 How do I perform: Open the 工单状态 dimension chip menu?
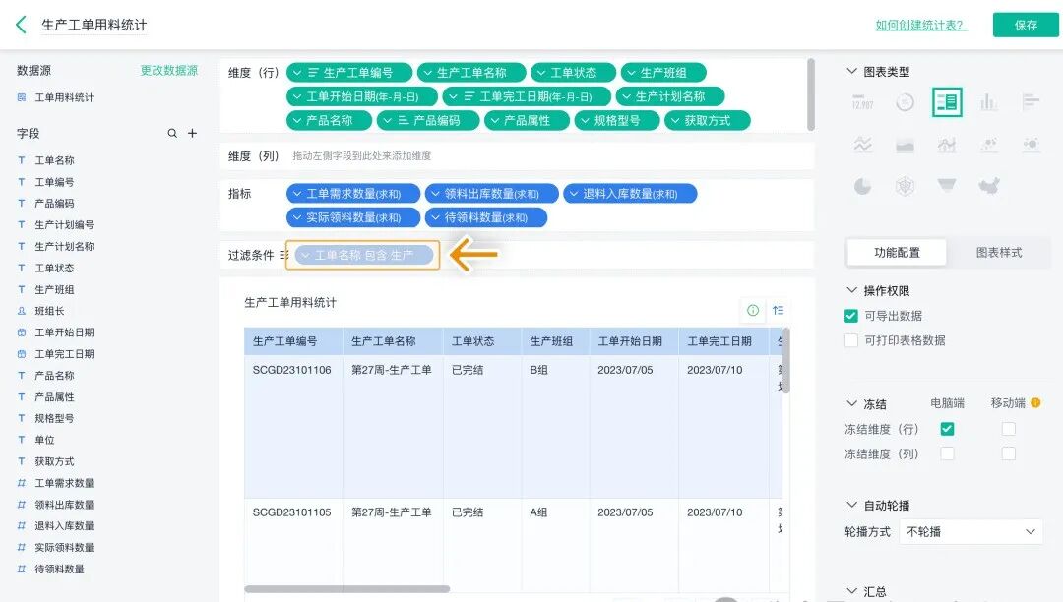541,73
